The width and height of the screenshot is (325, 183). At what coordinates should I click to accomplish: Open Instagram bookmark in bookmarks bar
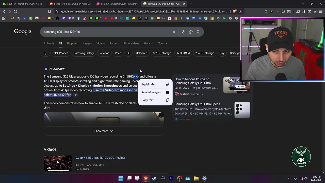pyautogui.click(x=85, y=18)
